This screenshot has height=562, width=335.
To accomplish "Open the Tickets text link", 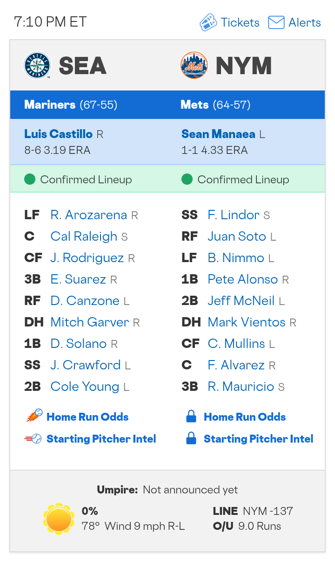I will click(x=240, y=22).
